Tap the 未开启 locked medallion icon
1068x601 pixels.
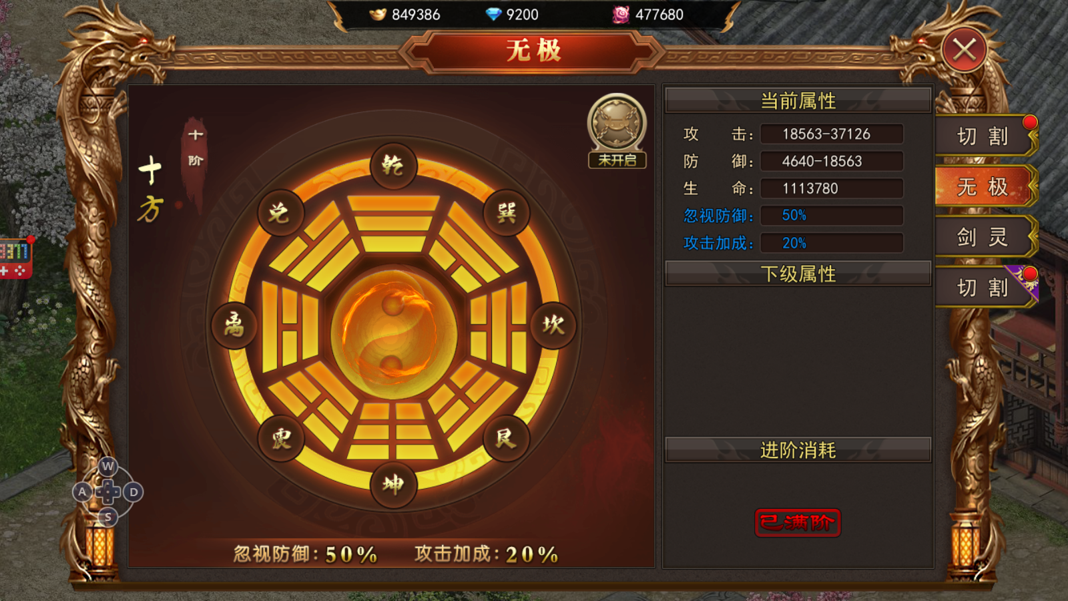click(617, 131)
